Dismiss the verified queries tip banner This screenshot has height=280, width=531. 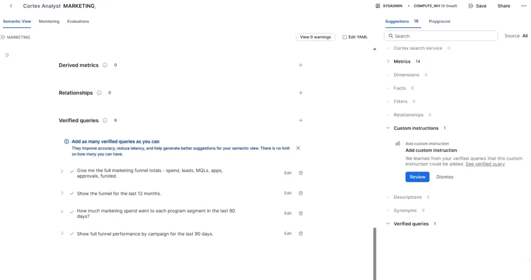298,148
